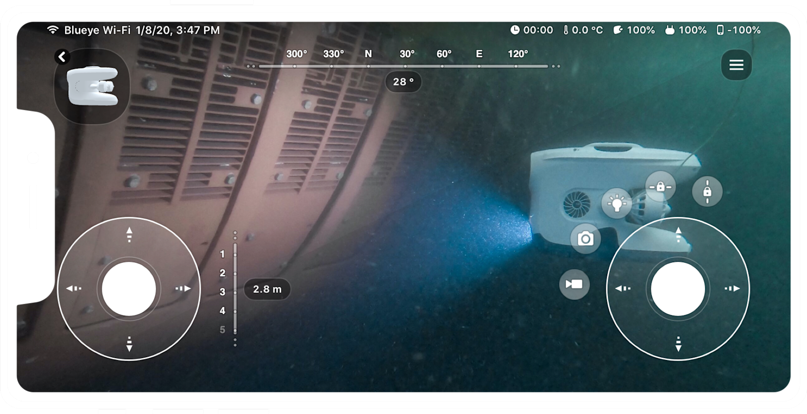Tap the 0.0 °C temperature value

587,30
